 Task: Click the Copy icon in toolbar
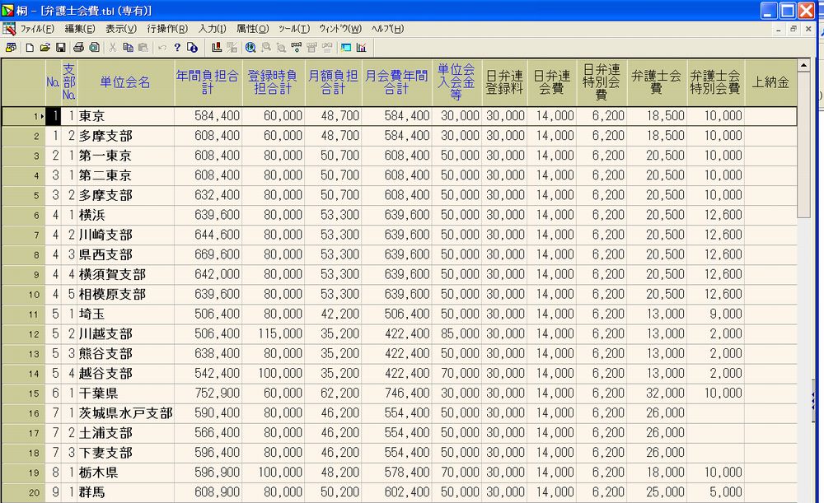128,48
